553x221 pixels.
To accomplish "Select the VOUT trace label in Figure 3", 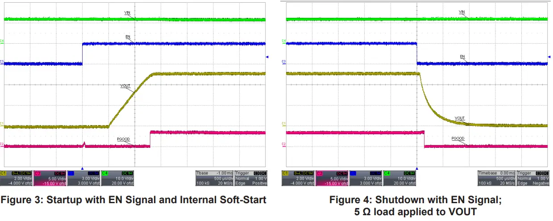I will 125,85.
